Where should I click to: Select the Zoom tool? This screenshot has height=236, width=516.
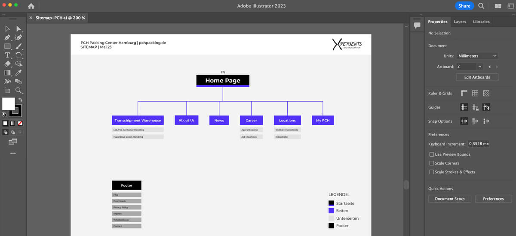click(18, 91)
